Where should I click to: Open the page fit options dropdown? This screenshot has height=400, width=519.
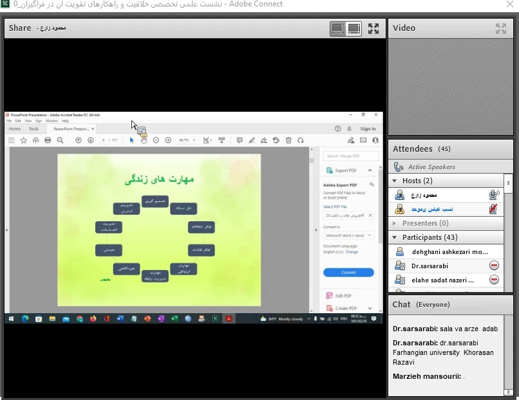(207, 140)
